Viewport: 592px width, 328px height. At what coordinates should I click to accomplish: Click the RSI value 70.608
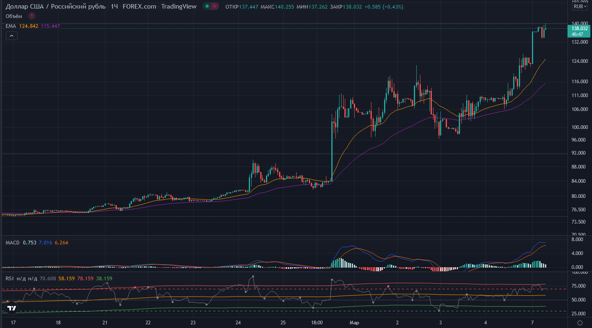pos(48,279)
